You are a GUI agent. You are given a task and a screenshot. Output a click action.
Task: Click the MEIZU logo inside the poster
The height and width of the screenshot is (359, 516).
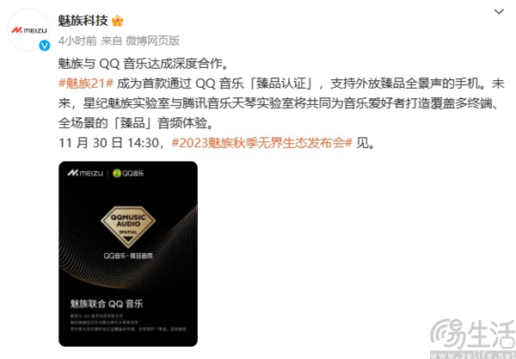point(85,173)
